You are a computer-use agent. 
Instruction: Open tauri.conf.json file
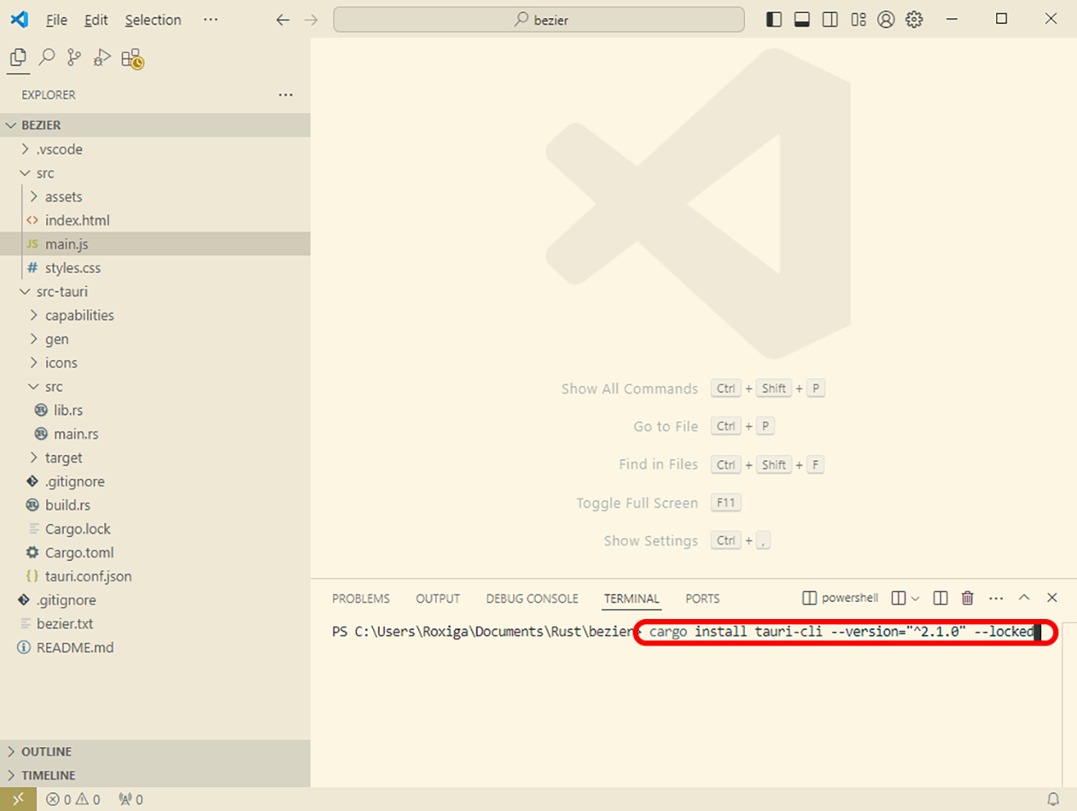[155, 576]
